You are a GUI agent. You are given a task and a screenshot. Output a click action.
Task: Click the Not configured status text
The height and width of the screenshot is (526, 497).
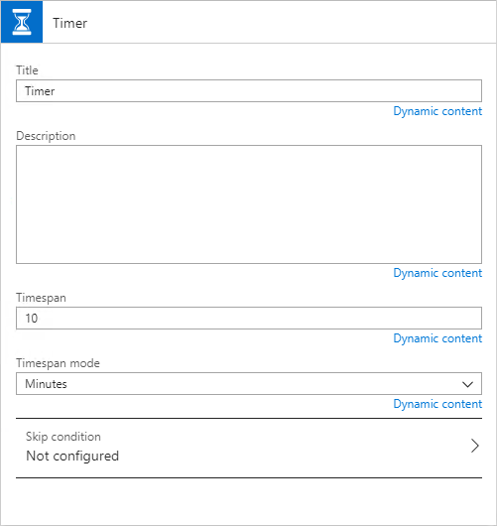coord(72,457)
